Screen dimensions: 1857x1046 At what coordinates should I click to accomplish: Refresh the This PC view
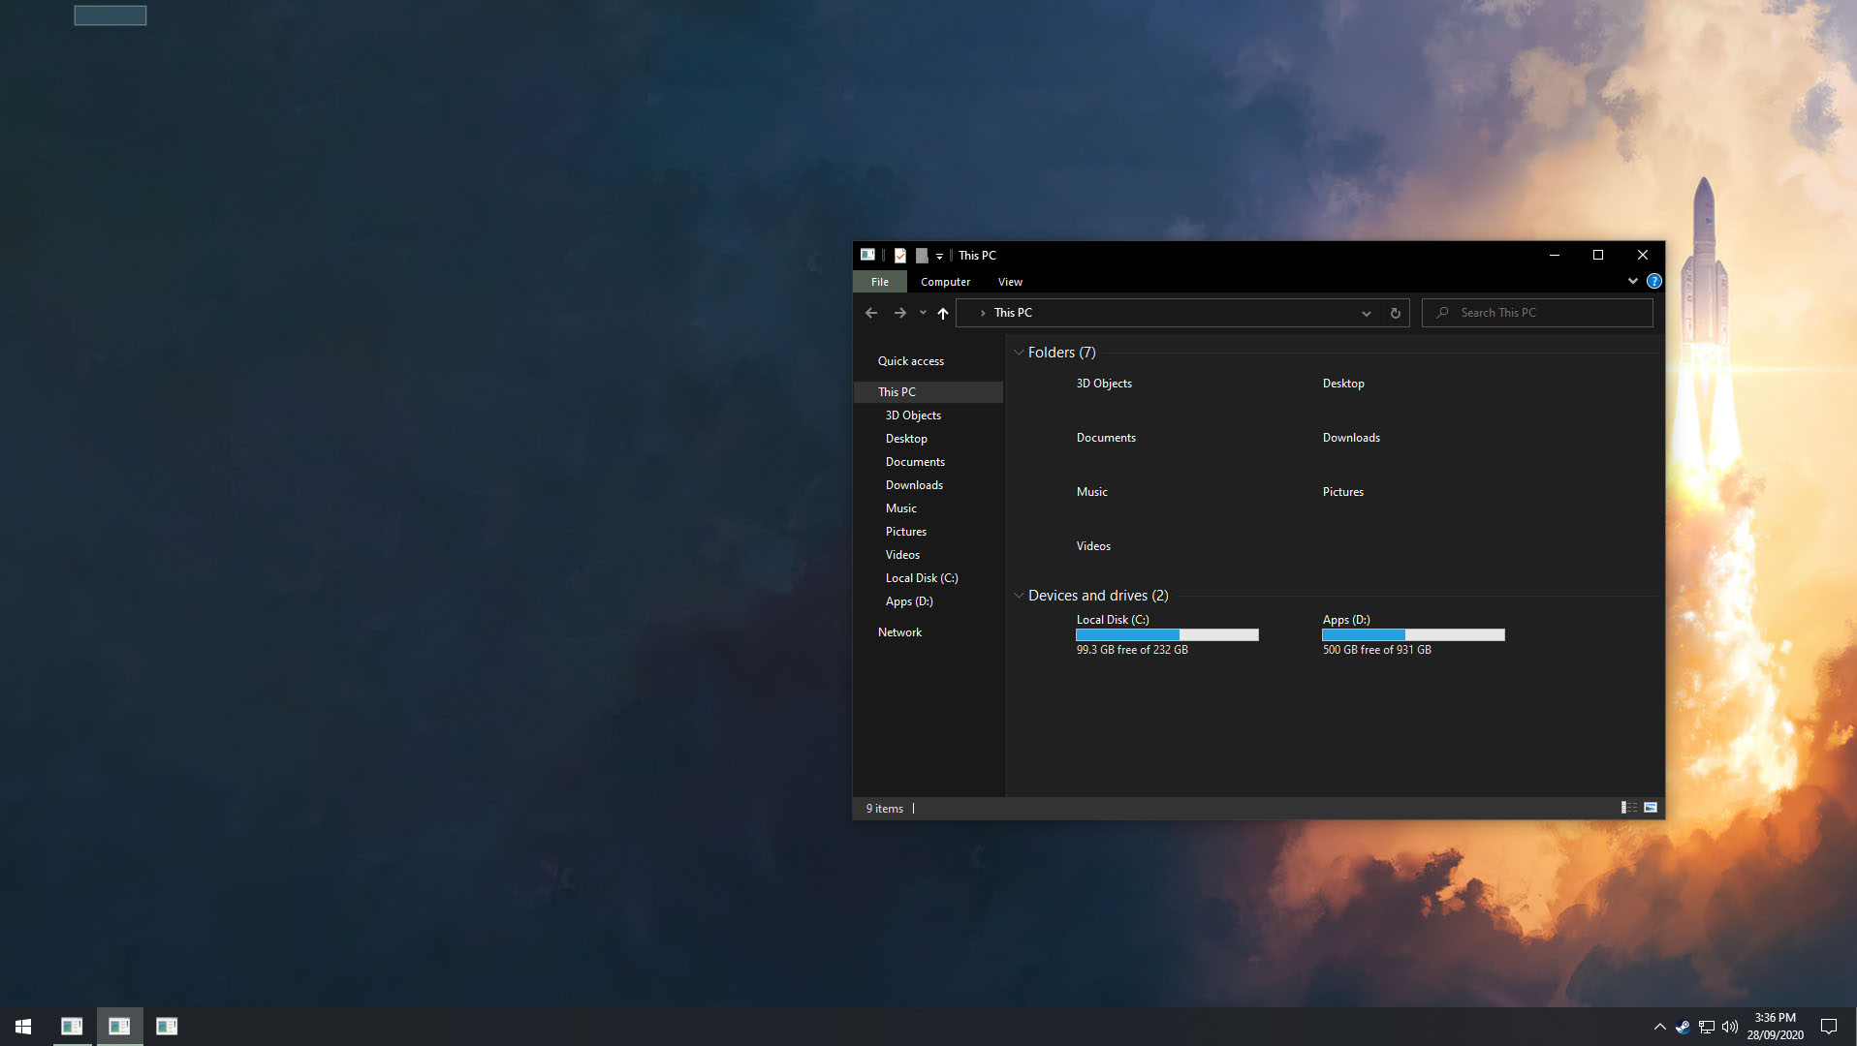(1396, 313)
